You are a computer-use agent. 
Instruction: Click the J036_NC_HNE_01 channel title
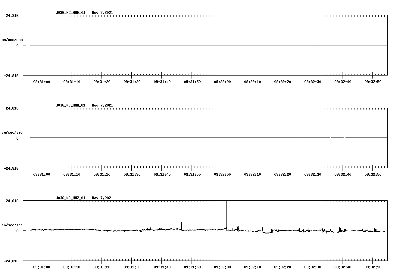[70, 13]
